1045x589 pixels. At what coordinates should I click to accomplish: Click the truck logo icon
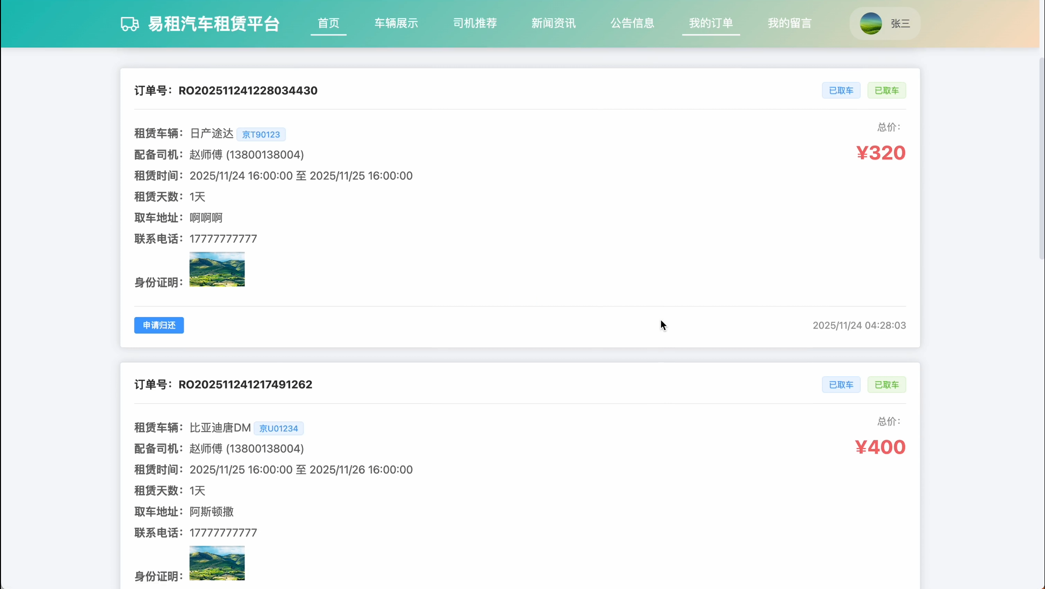tap(130, 24)
